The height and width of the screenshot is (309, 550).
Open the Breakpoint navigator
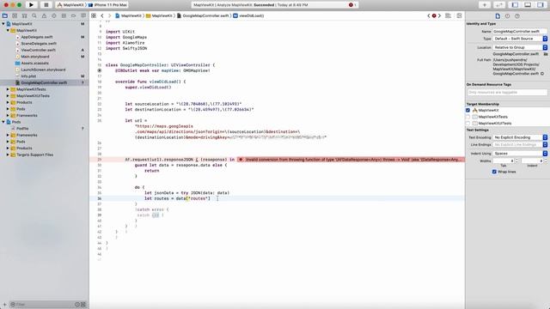[x=74, y=15]
